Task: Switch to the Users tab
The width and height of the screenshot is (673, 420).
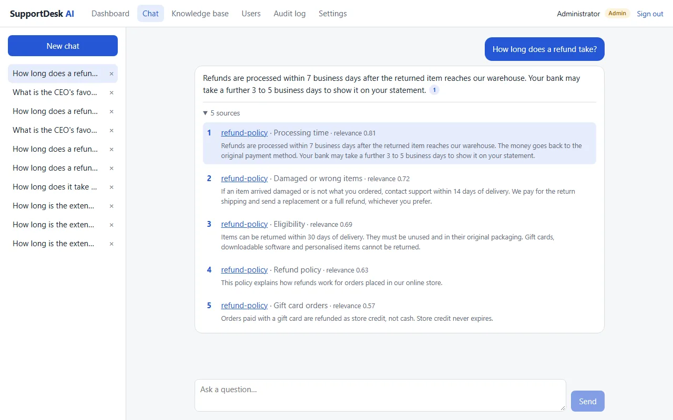Action: pyautogui.click(x=251, y=14)
